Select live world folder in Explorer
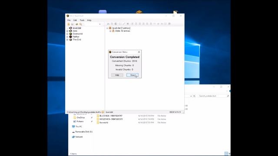 click(104, 123)
